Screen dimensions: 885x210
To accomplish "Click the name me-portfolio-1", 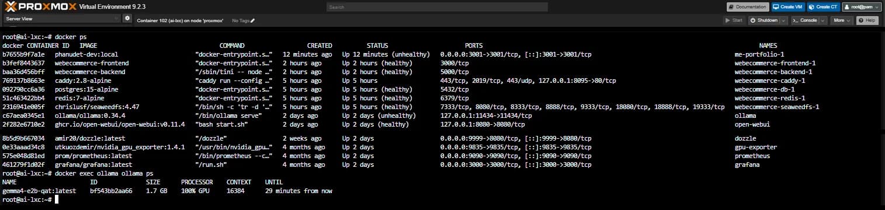I will [x=759, y=54].
